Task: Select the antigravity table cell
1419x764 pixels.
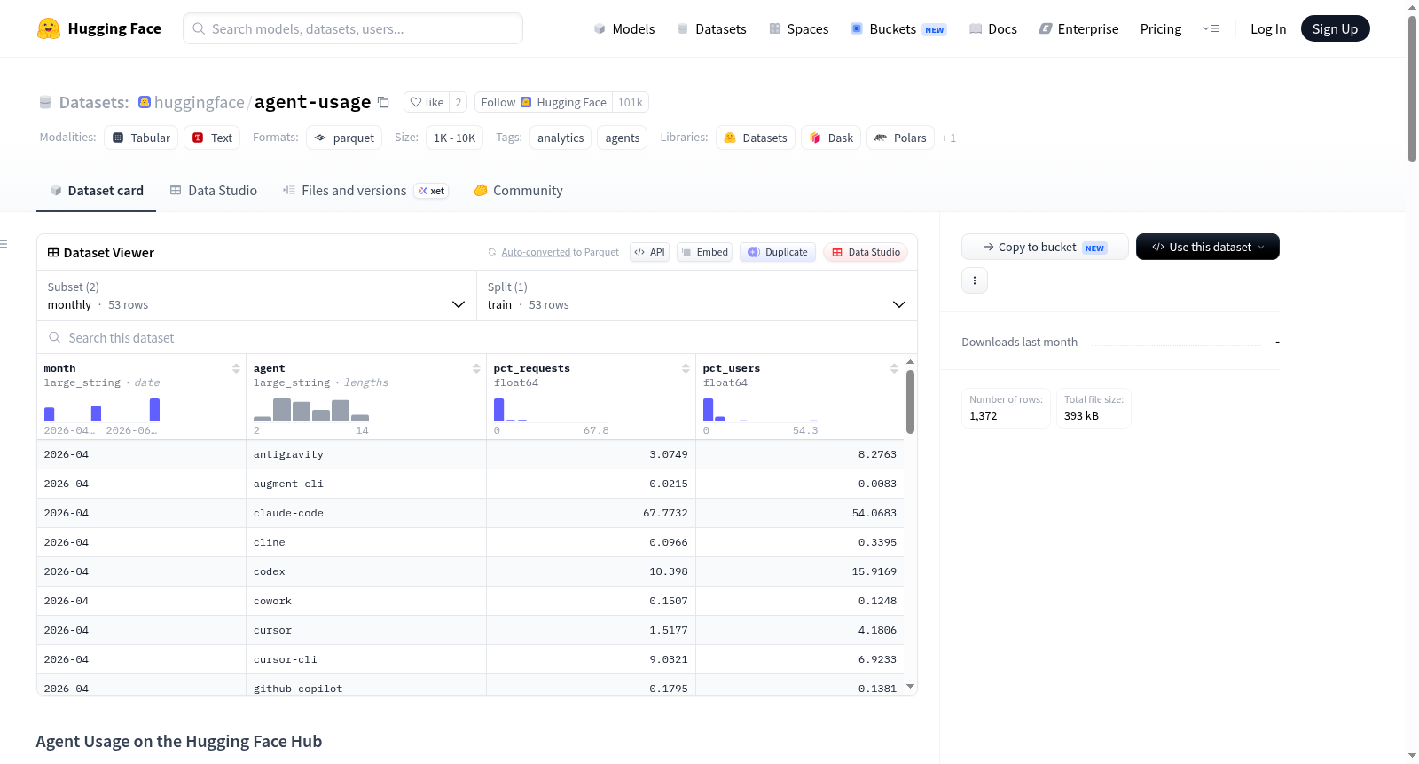Action: tap(365, 454)
